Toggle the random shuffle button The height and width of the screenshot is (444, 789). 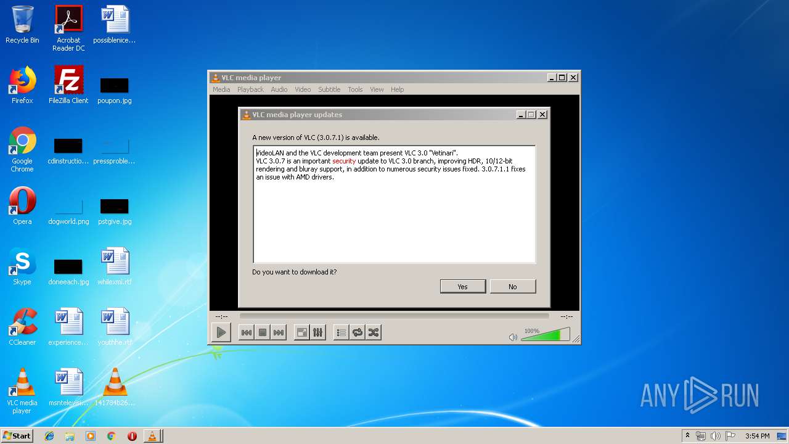373,332
